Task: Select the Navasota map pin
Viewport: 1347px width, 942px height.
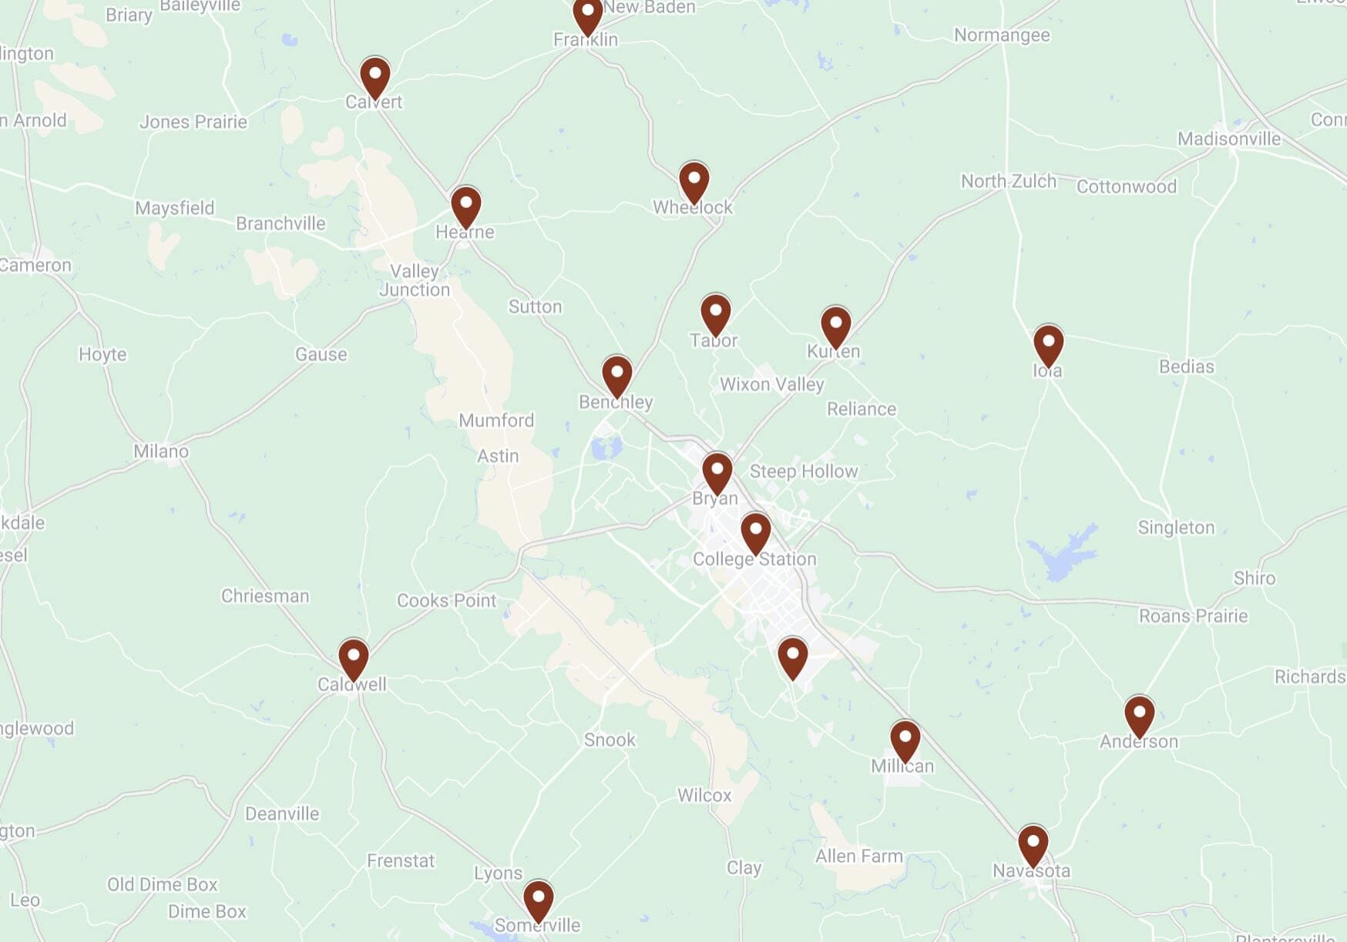Action: click(x=1033, y=847)
